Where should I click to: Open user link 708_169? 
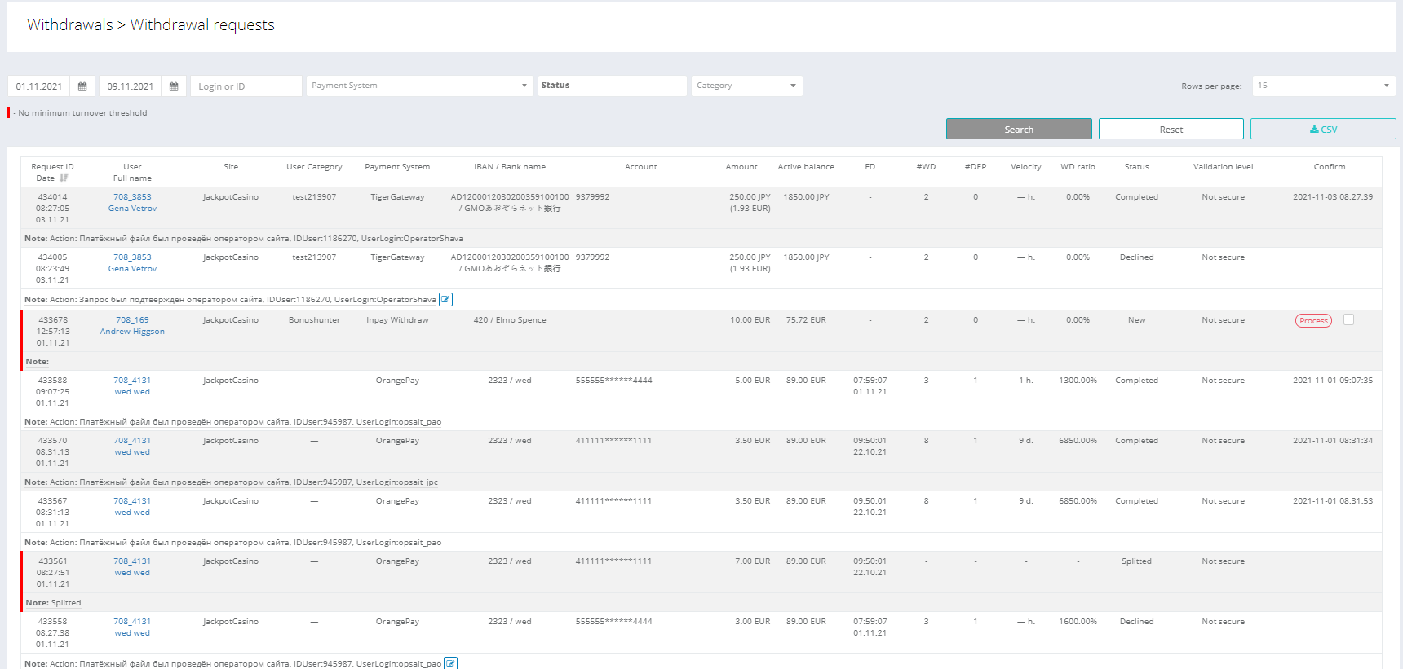click(x=132, y=320)
